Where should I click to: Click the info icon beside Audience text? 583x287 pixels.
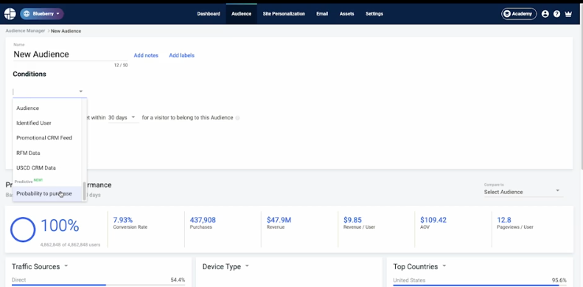237,117
